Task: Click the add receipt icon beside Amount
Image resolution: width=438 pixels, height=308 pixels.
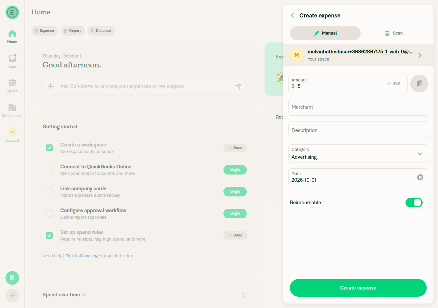Action: point(419,84)
